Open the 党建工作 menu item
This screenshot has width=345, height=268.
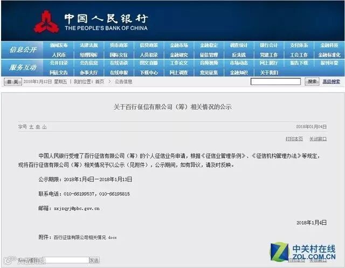(268, 55)
